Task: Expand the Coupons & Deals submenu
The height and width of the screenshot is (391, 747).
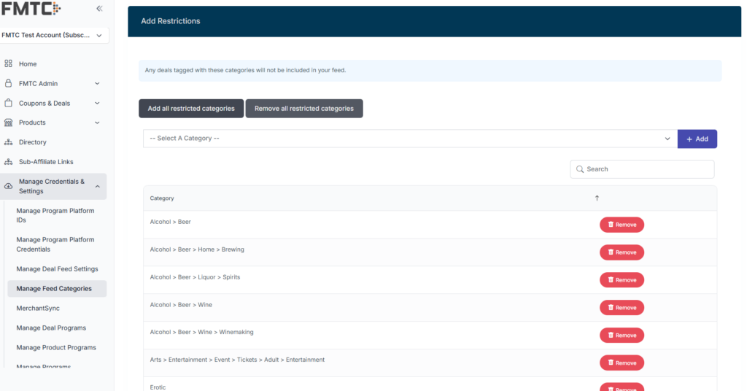Action: click(x=97, y=104)
